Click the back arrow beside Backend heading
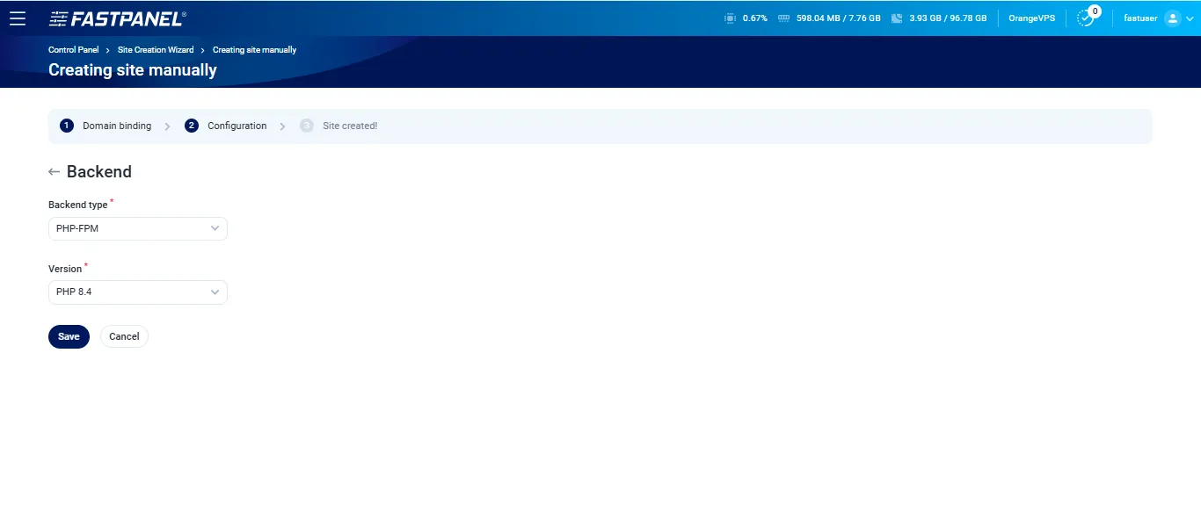1201x526 pixels. [x=54, y=171]
